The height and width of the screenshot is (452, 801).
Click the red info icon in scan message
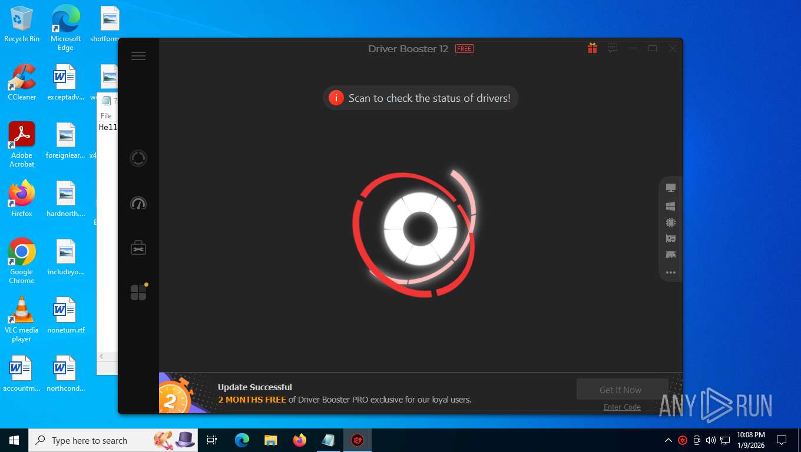pyautogui.click(x=336, y=98)
